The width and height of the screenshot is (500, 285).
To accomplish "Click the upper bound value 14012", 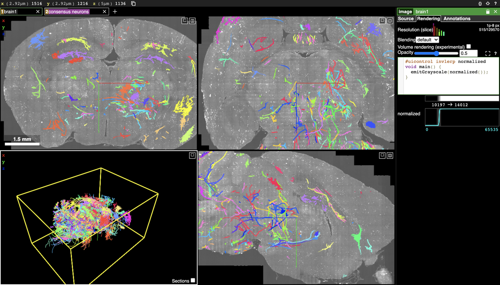I will point(461,105).
